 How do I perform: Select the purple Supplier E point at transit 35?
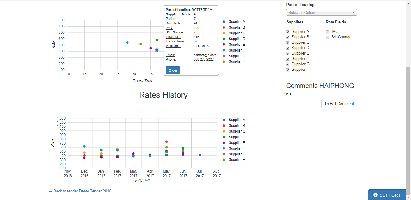pos(150,48)
